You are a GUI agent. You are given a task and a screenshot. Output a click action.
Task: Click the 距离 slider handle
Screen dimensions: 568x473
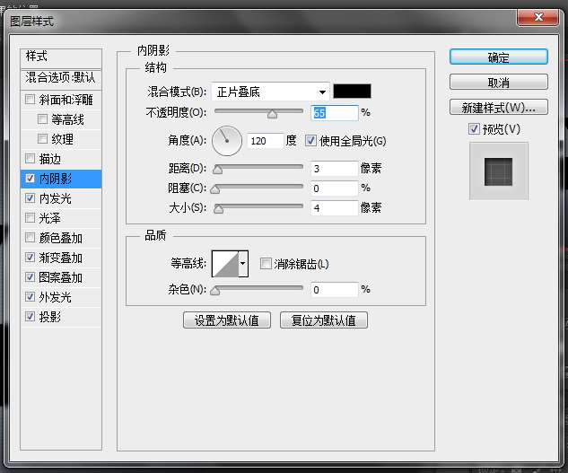[x=217, y=170]
